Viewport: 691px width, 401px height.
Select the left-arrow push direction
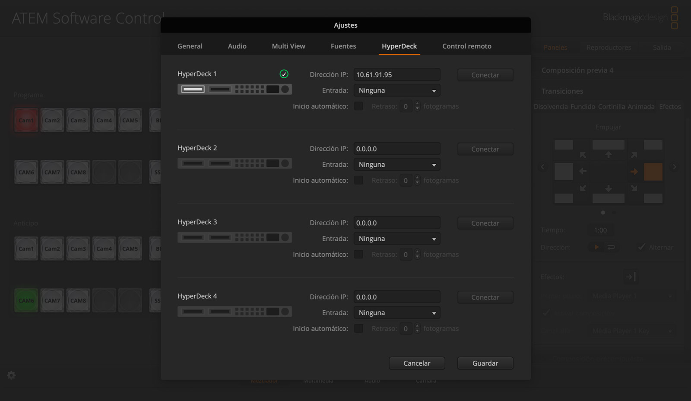pos(583,172)
